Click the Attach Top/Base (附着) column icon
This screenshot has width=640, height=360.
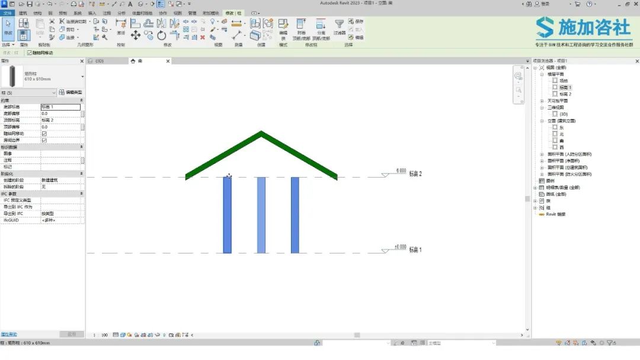pos(301,30)
